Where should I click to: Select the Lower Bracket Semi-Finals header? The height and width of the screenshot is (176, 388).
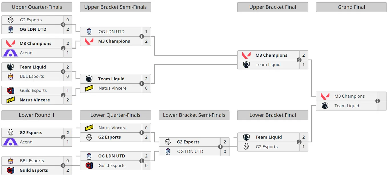tap(194, 115)
